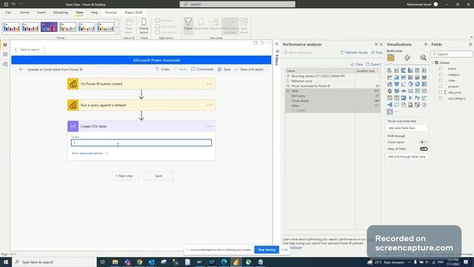Image resolution: width=474 pixels, height=267 pixels.
Task: Choose the Donut chart visual
Action: [x=418, y=84]
